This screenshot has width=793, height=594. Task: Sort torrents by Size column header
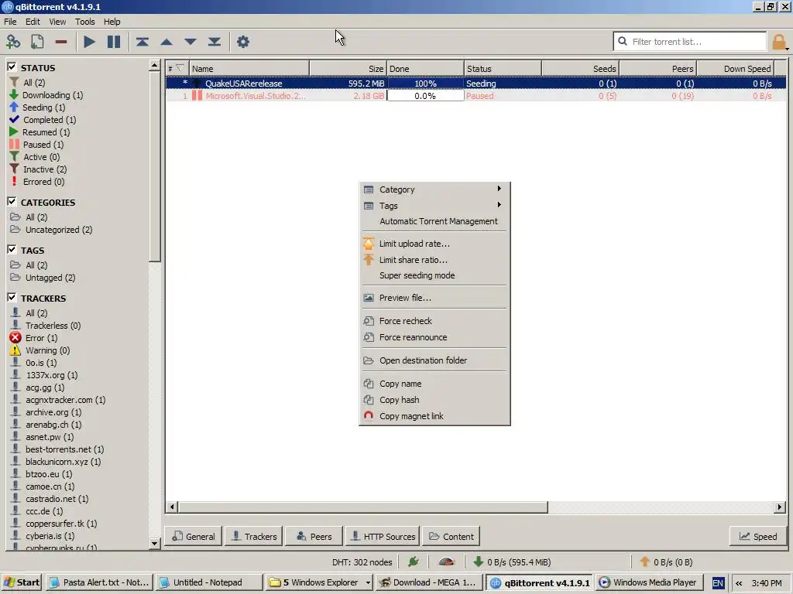pyautogui.click(x=348, y=68)
